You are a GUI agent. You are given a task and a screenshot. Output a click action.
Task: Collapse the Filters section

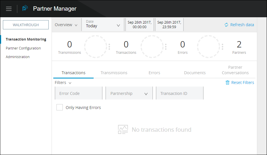63,83
